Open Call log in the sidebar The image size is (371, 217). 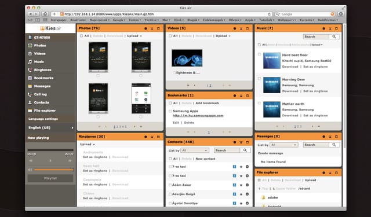point(40,94)
